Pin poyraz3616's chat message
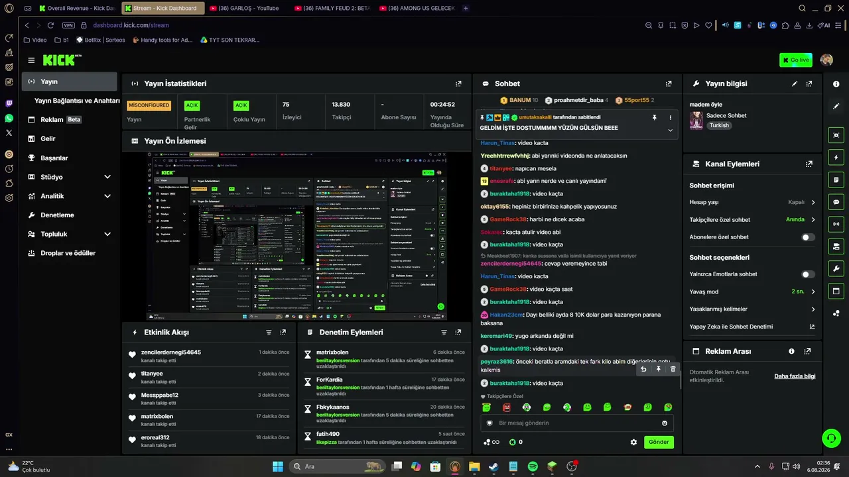This screenshot has width=849, height=477. pos(658,369)
